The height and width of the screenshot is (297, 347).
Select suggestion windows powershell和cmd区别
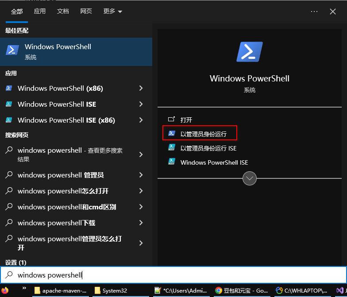[66, 207]
